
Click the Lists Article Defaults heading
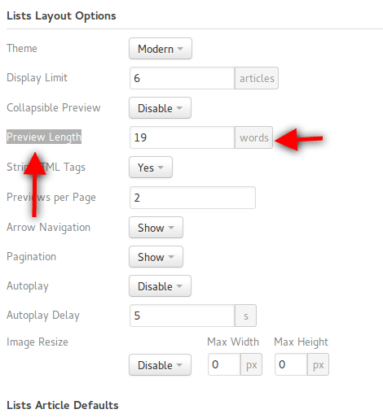63,405
